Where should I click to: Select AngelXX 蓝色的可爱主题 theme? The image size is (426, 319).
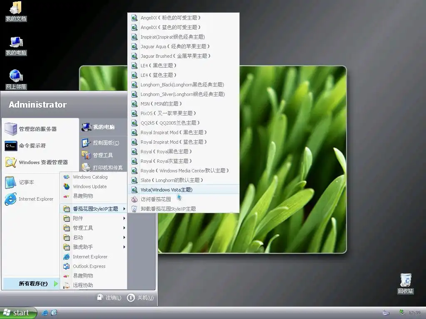[x=183, y=27]
